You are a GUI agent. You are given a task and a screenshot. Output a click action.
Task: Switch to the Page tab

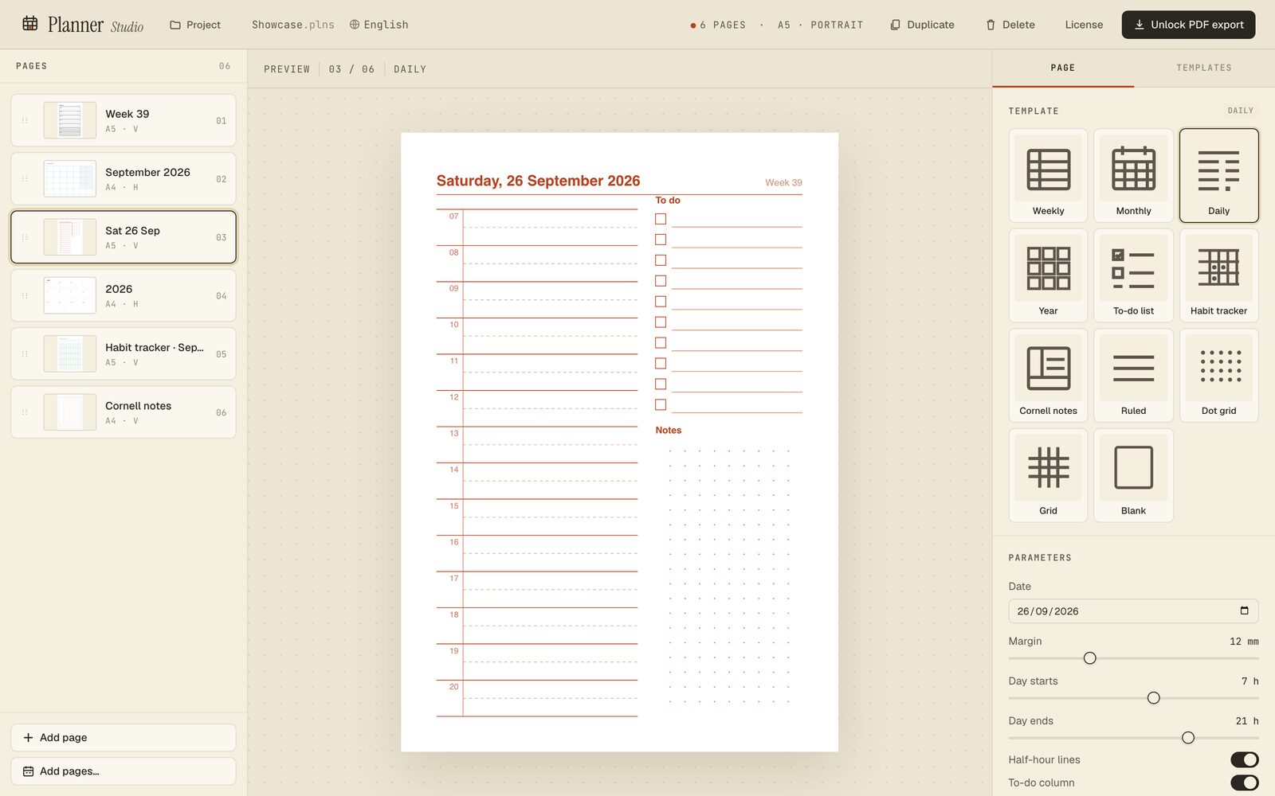coord(1062,68)
